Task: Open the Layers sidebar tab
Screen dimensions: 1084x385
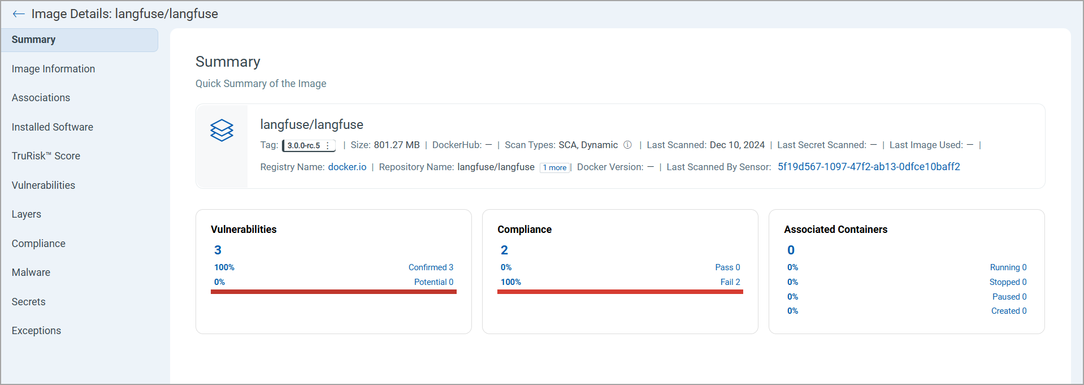Action: click(x=26, y=214)
